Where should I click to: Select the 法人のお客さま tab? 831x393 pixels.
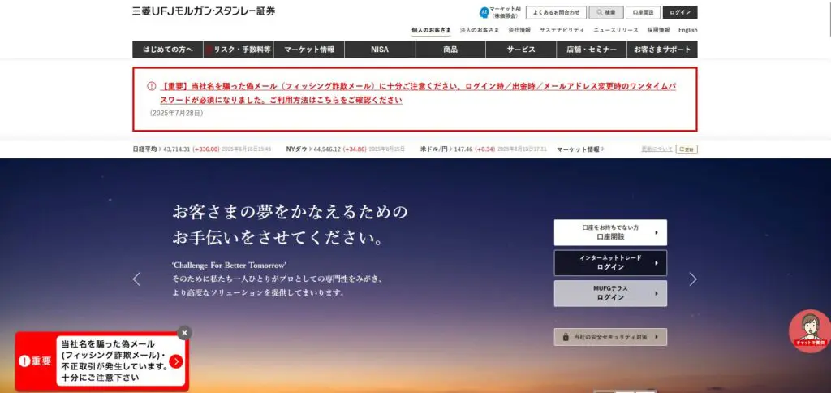coord(479,30)
